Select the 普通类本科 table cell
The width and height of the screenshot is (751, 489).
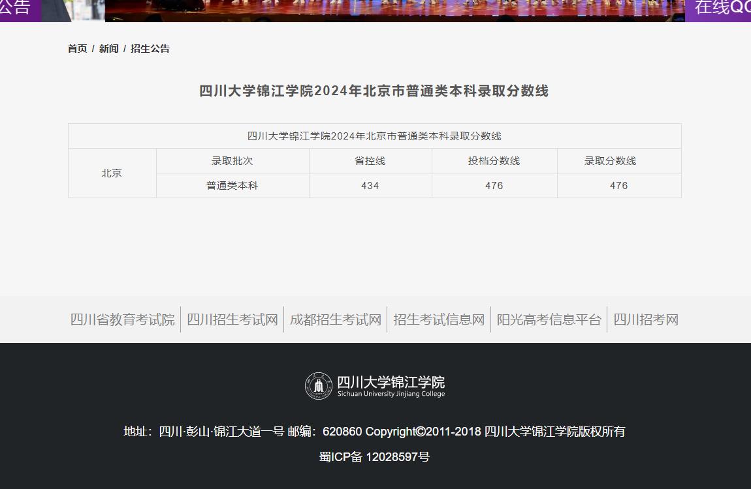coord(232,186)
